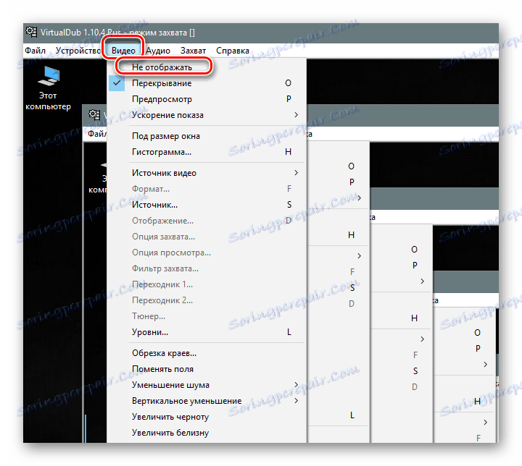522x466 pixels.
Task: Click Опция захвата... entry
Action: point(207,237)
